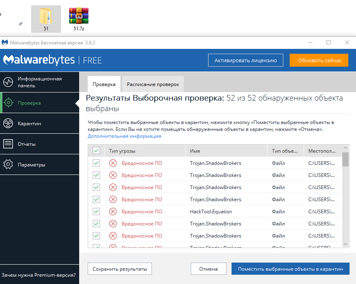The image size is (356, 284).
Task: Click Поместить выбранные объекты в карантин
Action: 291,269
